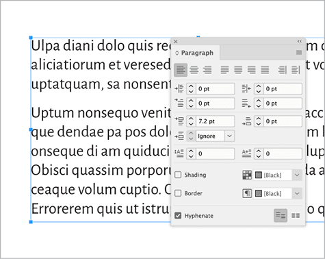Click the Left Indent icon
The width and height of the screenshot is (325, 259).
179,88
